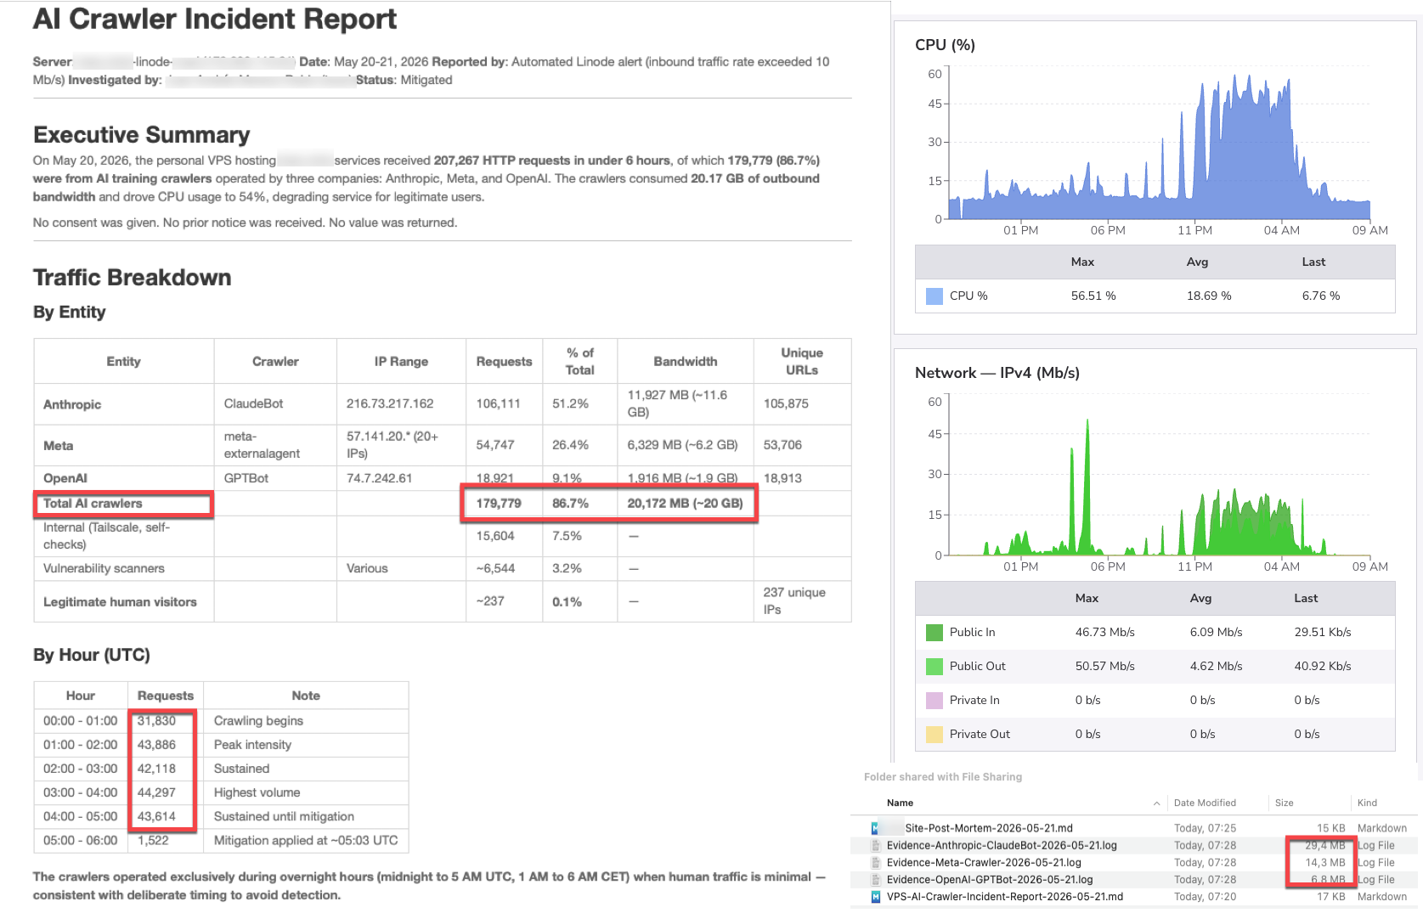This screenshot has width=1423, height=913.
Task: Click the CPU Avg value 18.69 %
Action: point(1209,296)
